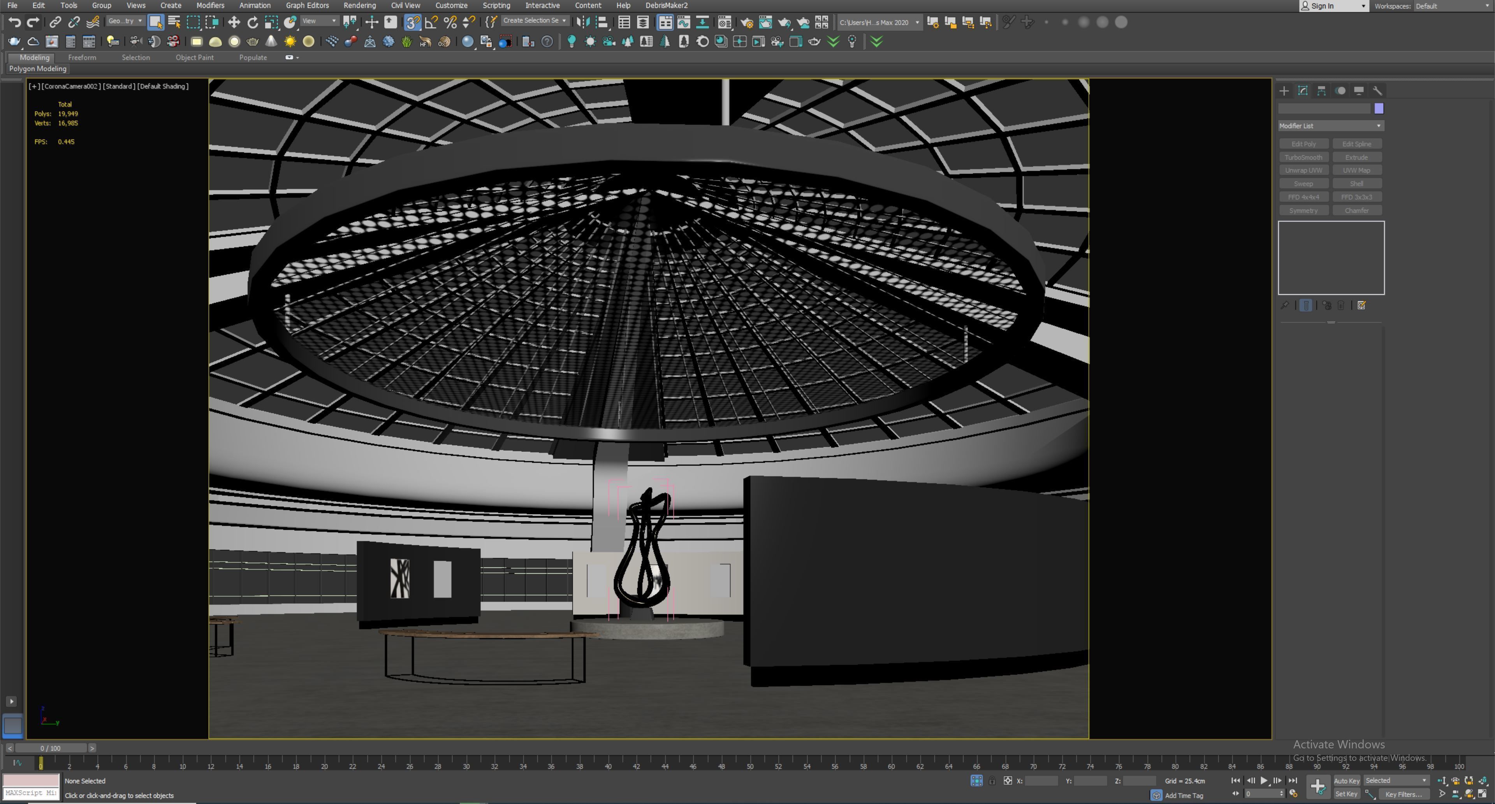Apply the TurboSmooth modifier button
This screenshot has width=1495, height=804.
[x=1303, y=157]
